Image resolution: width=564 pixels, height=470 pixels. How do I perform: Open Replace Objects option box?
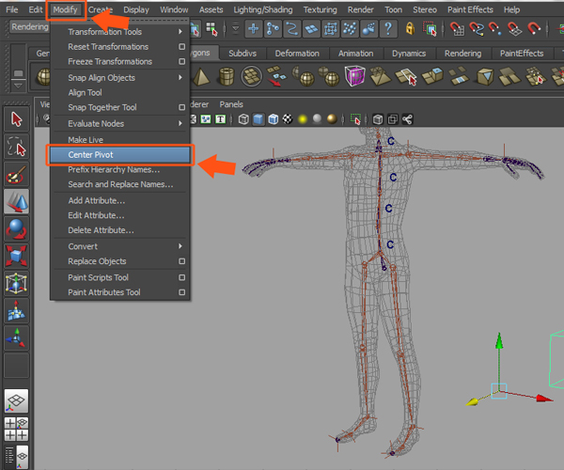182,261
